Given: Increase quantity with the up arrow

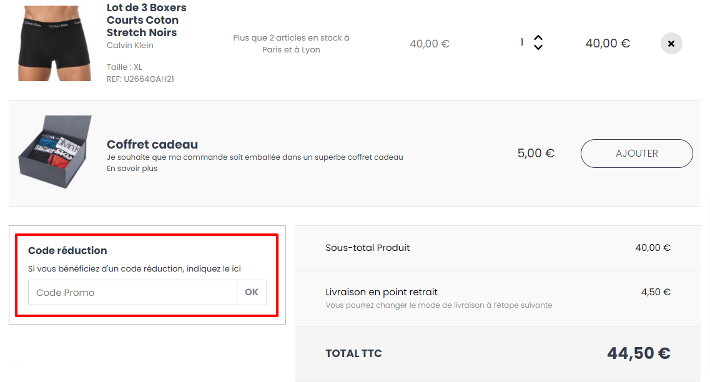Looking at the screenshot, I should (x=538, y=38).
